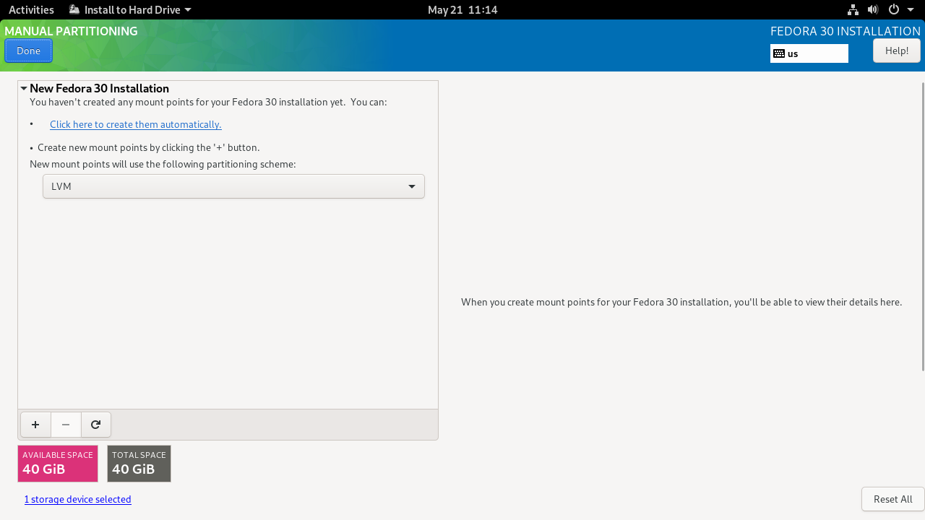Open the 1 storage device selected link
This screenshot has height=520, width=925.
coord(78,499)
